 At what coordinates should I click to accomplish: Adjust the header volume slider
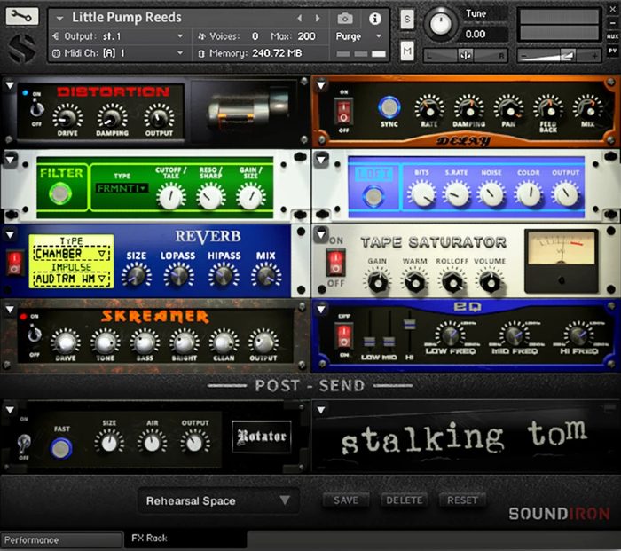(559, 56)
